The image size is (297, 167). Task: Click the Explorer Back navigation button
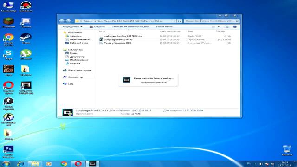coord(62,21)
